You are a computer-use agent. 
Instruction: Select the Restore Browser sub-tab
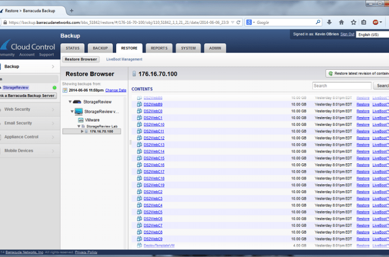[81, 59]
